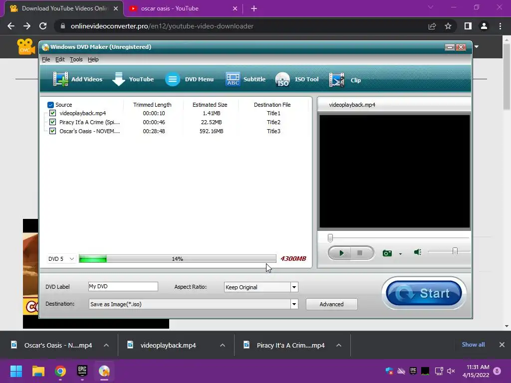Open the Tools menu
Screen dimensions: 511x383
pyautogui.click(x=76, y=59)
